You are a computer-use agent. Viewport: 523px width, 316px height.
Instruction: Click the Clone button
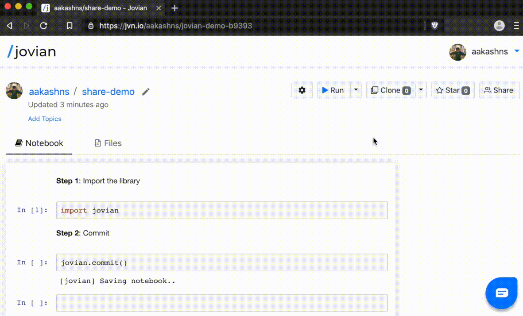click(391, 90)
